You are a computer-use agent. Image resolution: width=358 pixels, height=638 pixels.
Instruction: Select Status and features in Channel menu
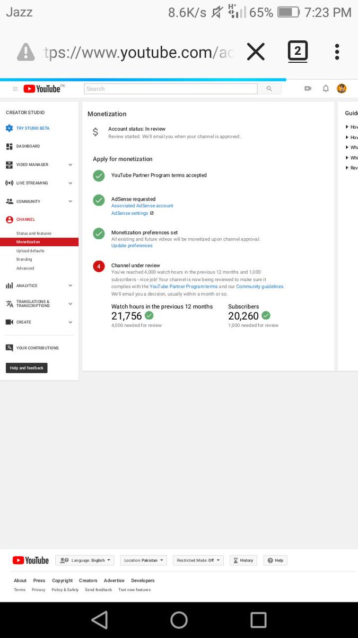coord(34,233)
